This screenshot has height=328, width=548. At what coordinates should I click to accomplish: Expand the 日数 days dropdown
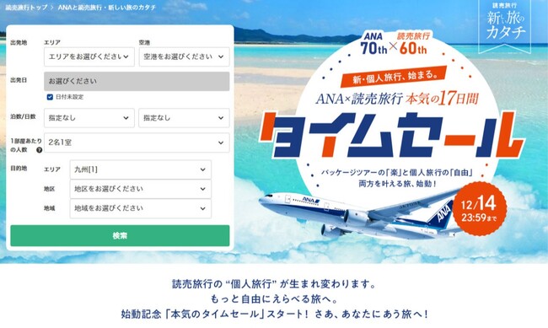point(184,118)
